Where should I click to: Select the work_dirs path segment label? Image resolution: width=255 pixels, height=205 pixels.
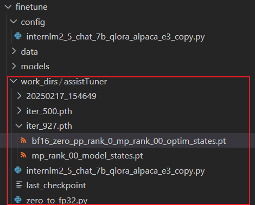click(39, 82)
